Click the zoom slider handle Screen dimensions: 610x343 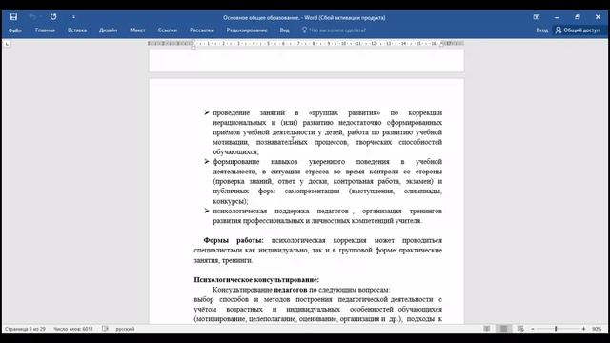[x=556, y=329]
